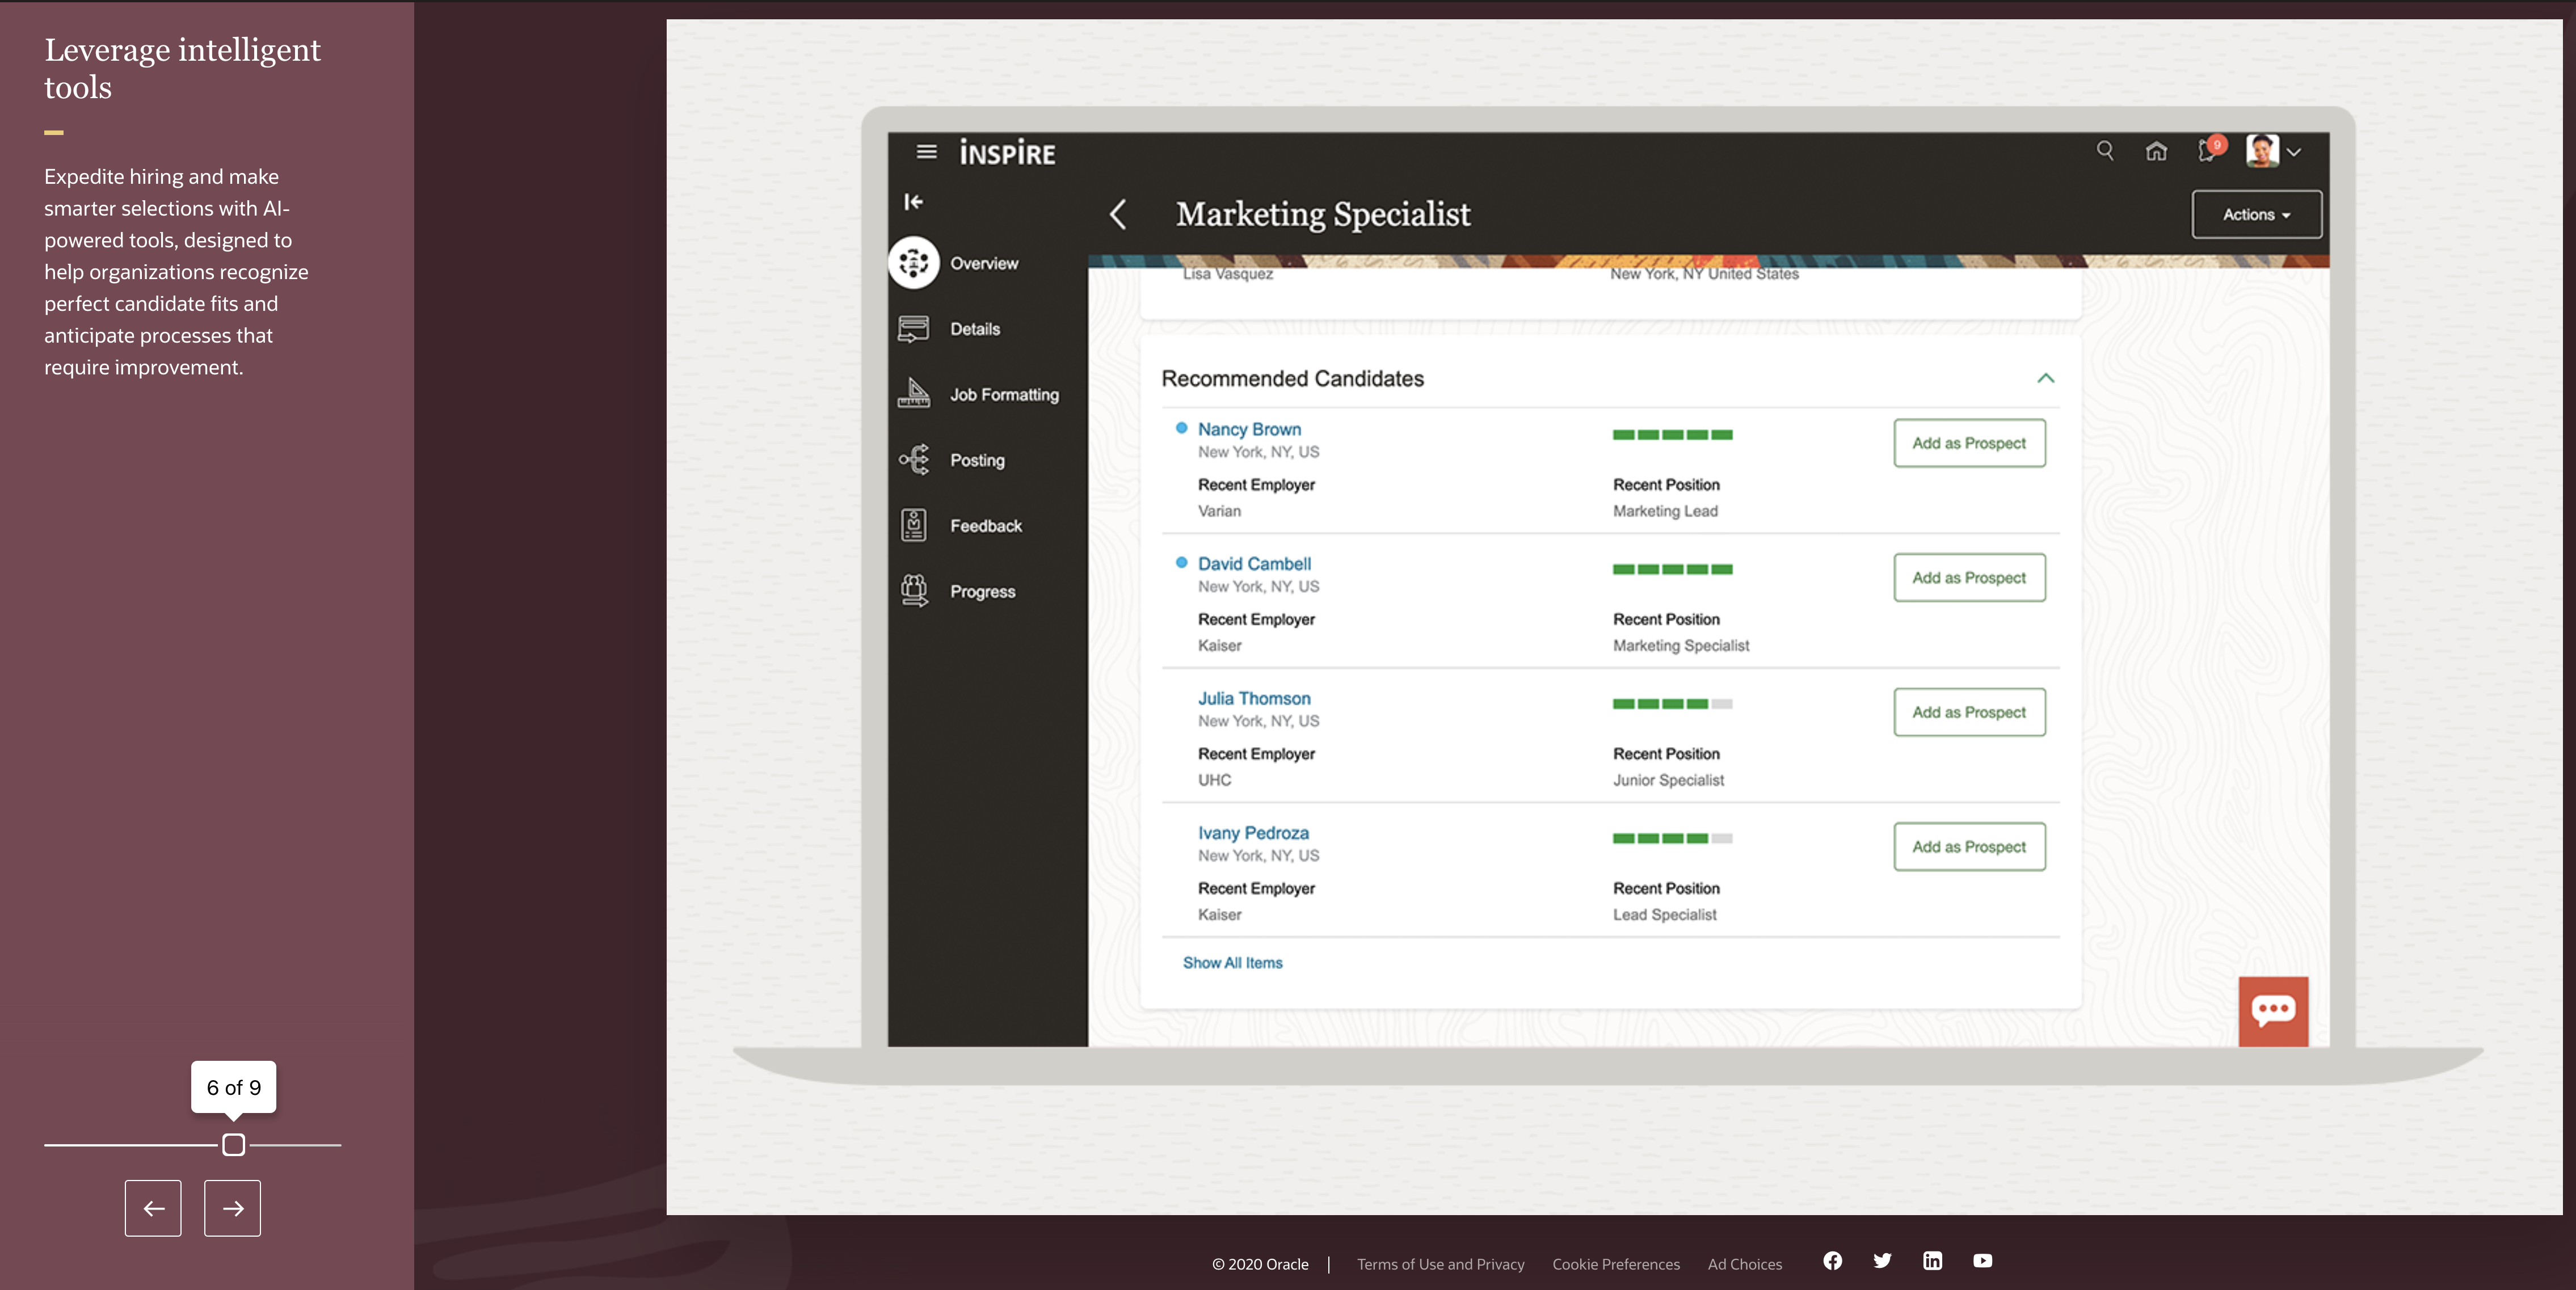Click the slide progress slider handle
Viewport: 2576px width, 1290px height.
(233, 1145)
